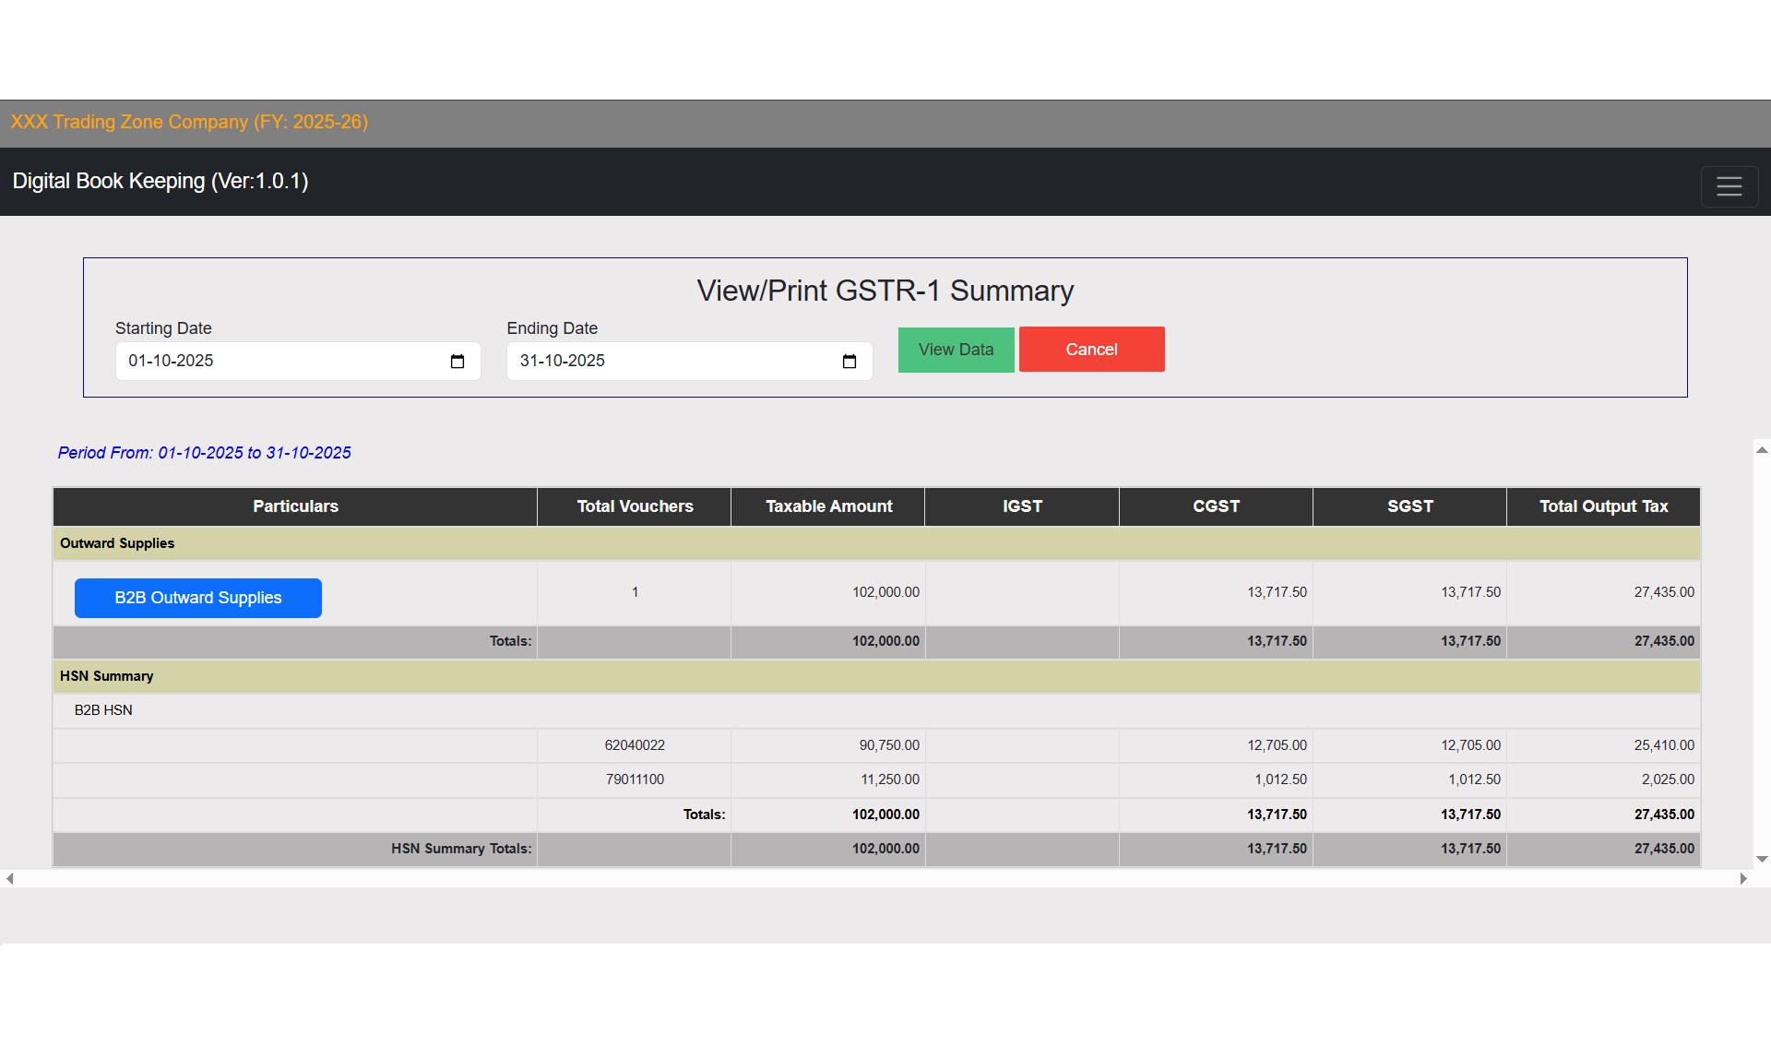Open B2B Outward Supplies details
Image resolution: width=1771 pixels, height=1059 pixels.
coord(198,598)
